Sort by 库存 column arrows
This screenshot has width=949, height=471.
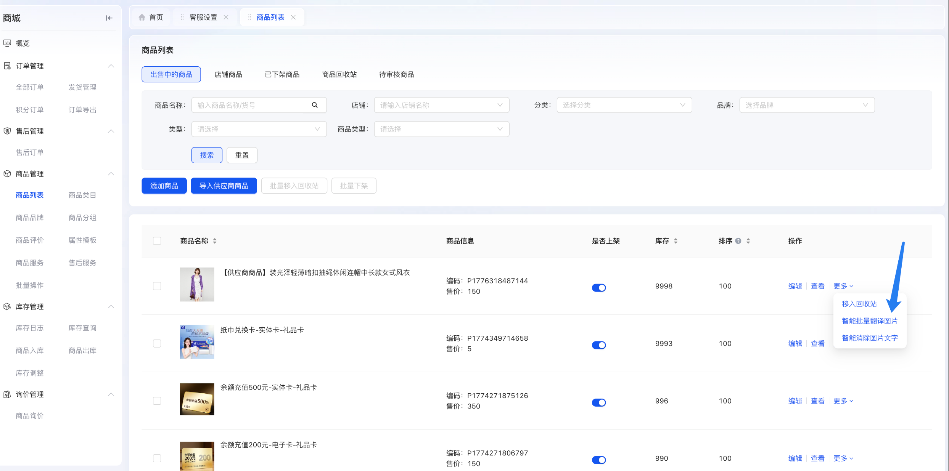click(676, 241)
